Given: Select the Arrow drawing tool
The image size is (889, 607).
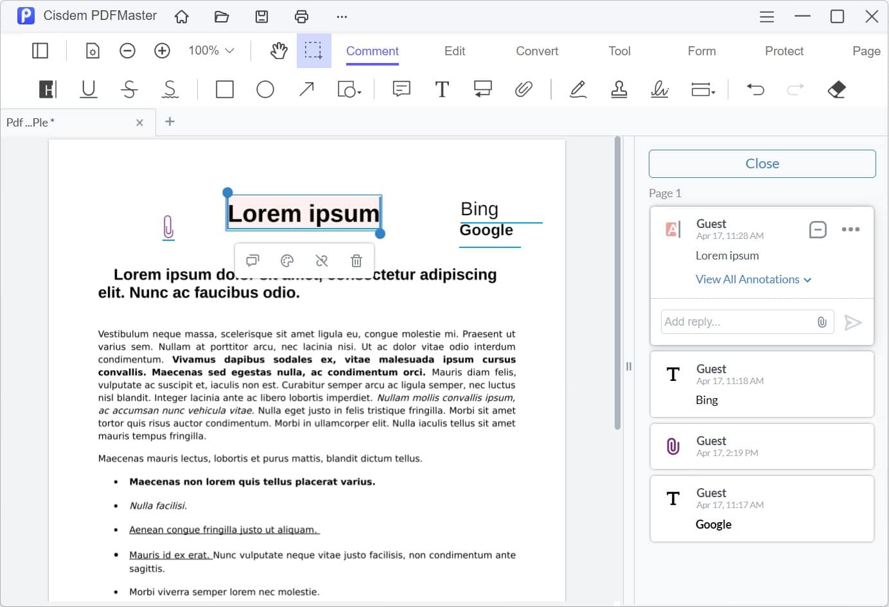Looking at the screenshot, I should coord(306,89).
